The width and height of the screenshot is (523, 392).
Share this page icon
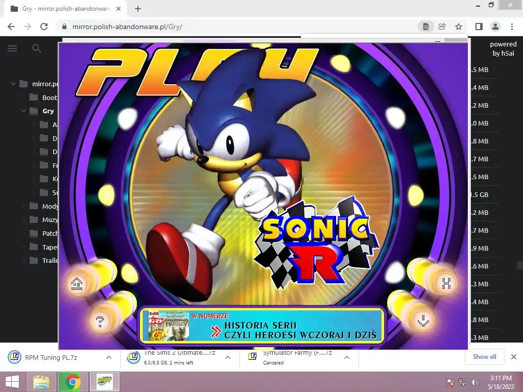442,27
